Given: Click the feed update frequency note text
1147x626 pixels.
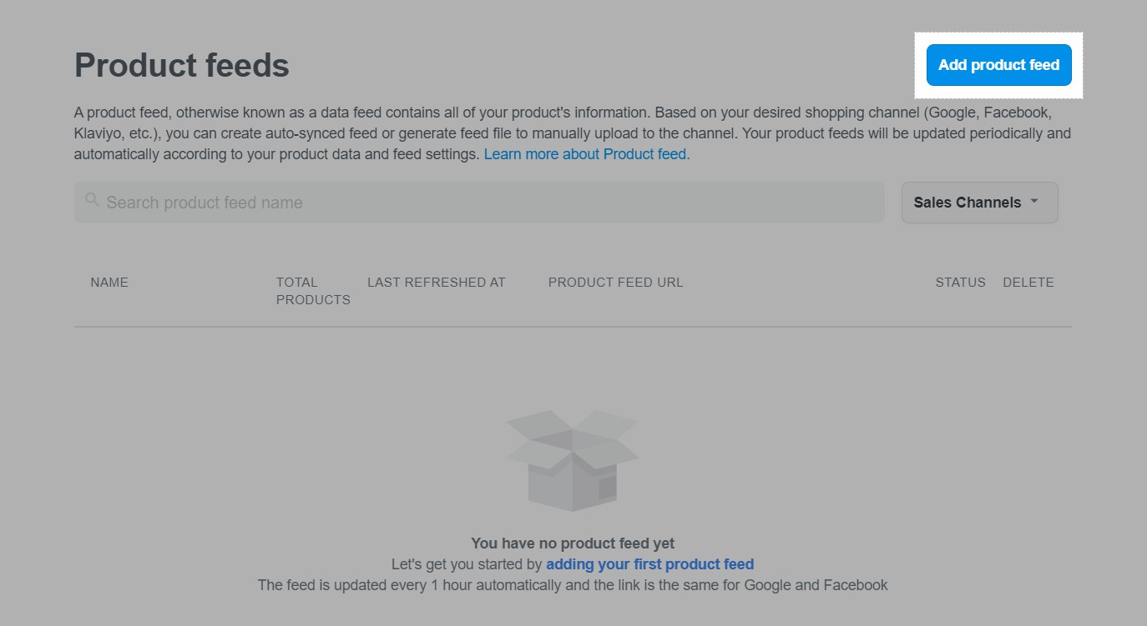Looking at the screenshot, I should pos(573,584).
